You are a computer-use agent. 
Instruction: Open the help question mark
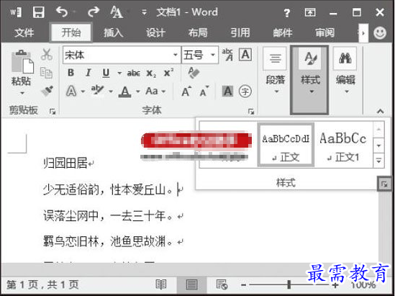(x=286, y=12)
